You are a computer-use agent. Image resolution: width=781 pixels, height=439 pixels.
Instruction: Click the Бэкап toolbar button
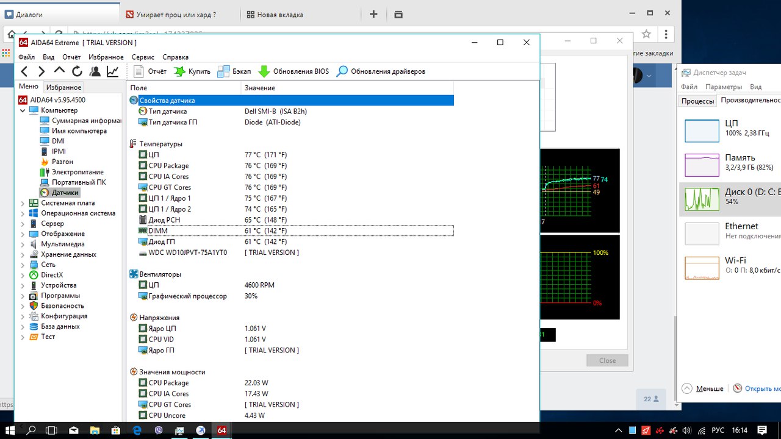pos(234,71)
